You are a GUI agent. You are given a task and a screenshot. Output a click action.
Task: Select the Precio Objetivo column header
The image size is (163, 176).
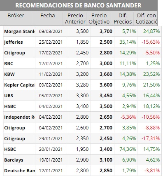99,19
